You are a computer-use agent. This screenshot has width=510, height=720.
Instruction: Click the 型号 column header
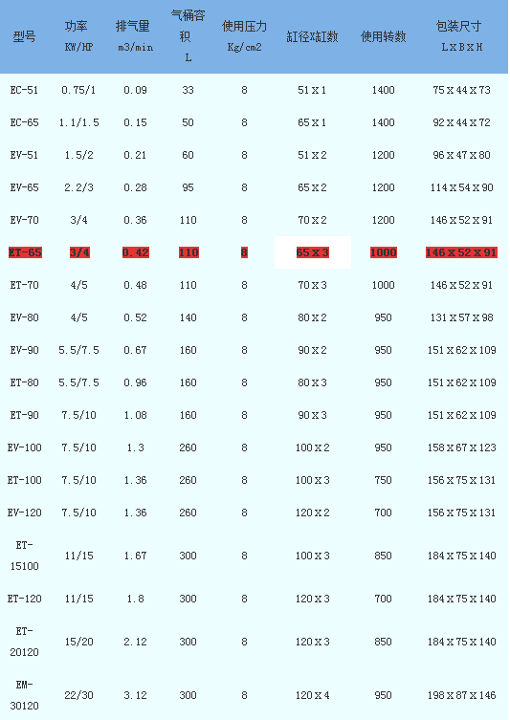coord(24,36)
